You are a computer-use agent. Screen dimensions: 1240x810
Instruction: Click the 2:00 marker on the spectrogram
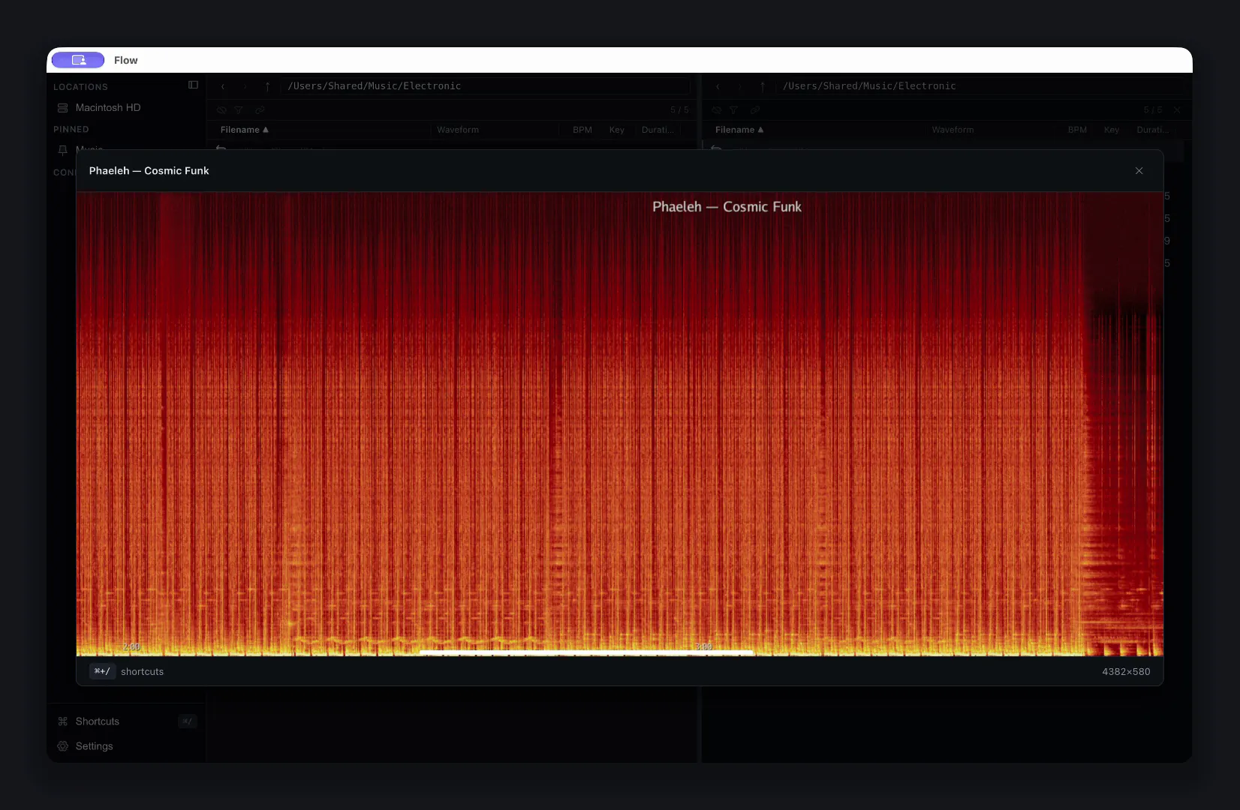click(x=131, y=646)
